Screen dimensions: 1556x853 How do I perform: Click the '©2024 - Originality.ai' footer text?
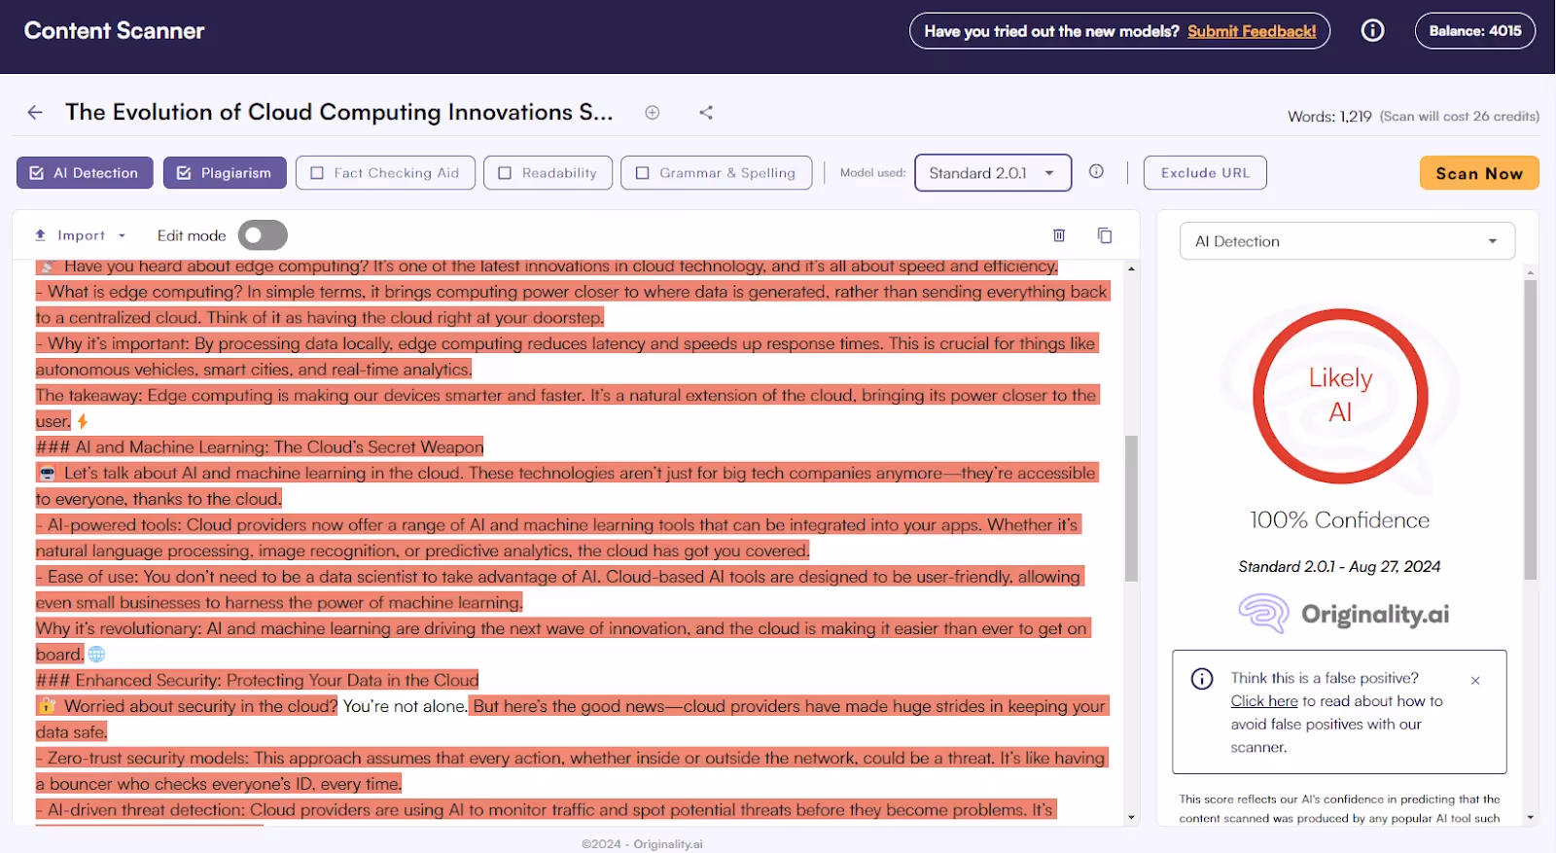[x=642, y=844]
